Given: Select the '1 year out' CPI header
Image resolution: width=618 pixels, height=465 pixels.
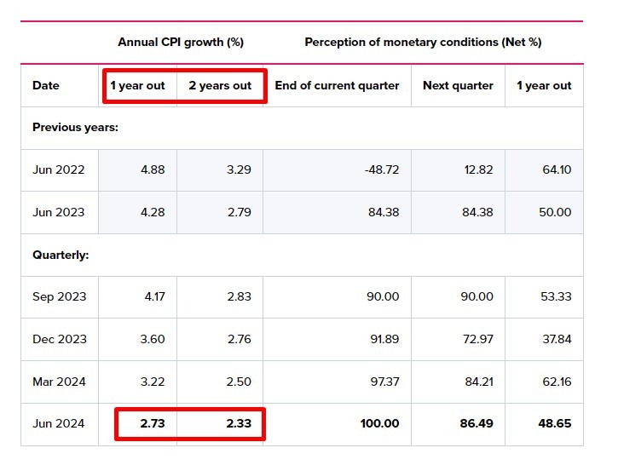Looking at the screenshot, I should point(137,85).
